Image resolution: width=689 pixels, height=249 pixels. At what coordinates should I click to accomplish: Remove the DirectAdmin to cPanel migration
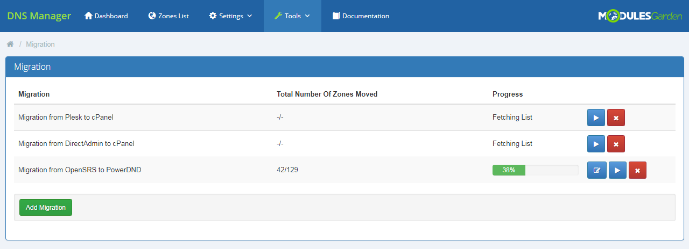[x=616, y=144]
